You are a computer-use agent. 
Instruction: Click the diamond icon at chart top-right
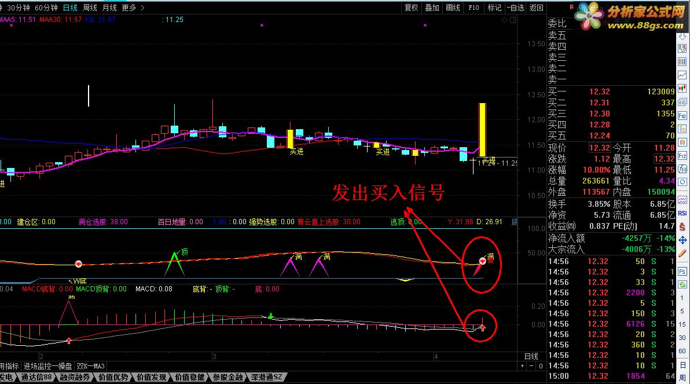click(x=504, y=20)
